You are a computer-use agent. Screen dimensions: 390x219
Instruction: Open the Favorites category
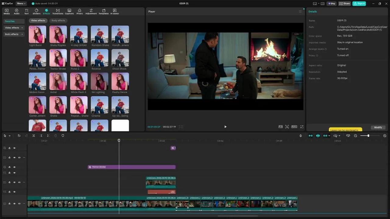click(x=14, y=21)
